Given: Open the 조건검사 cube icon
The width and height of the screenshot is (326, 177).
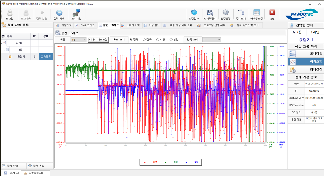Looking at the screenshot, I should point(194,12).
